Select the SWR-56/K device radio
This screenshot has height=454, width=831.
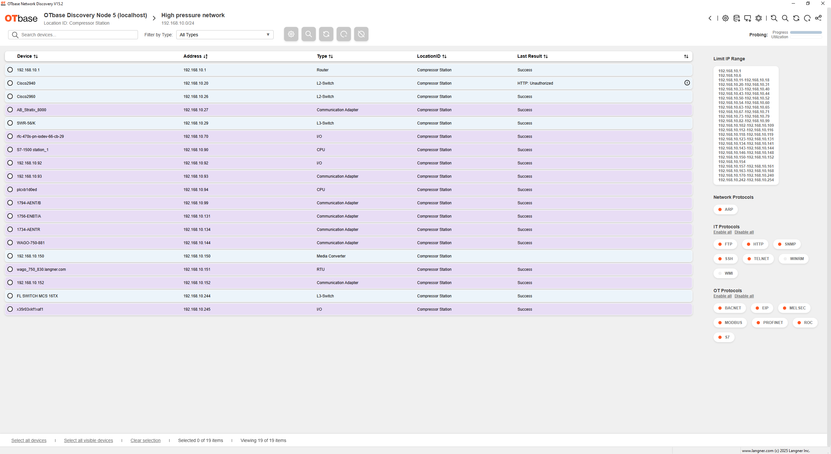point(10,123)
